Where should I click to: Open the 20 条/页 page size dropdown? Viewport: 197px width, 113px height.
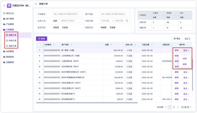[187, 107]
